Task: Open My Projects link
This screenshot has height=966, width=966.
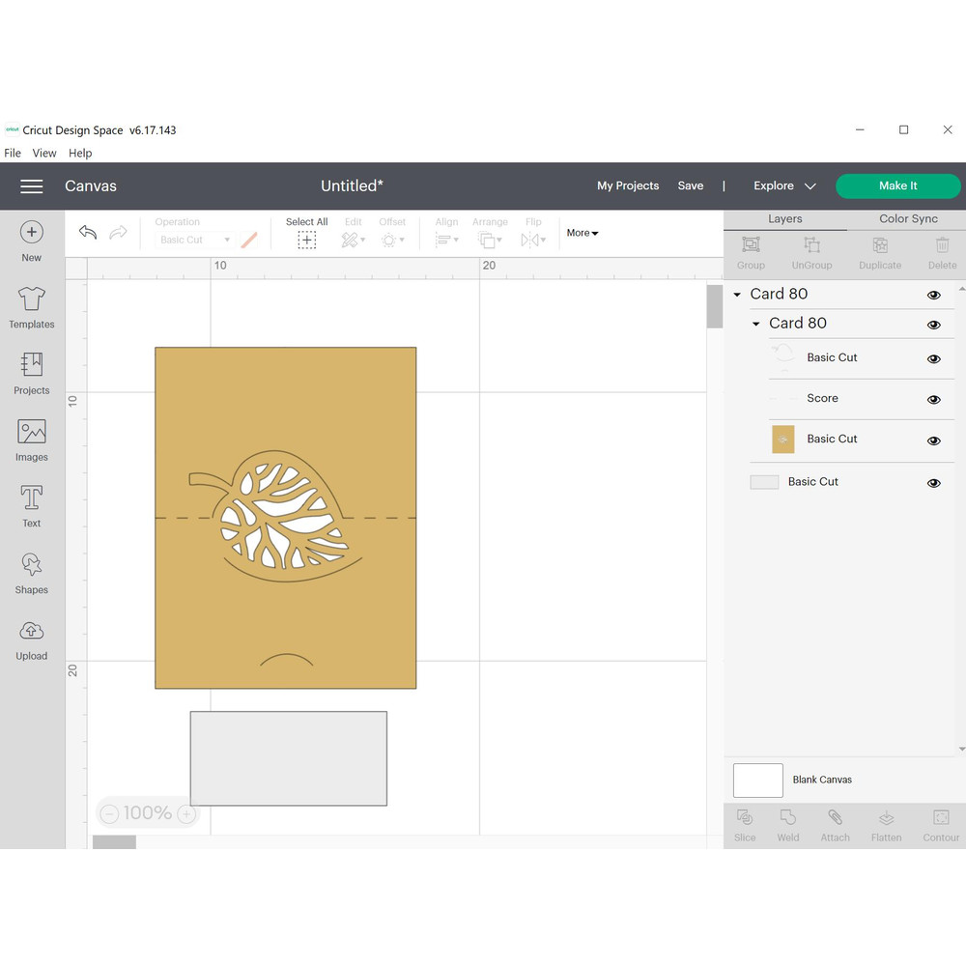Action: [628, 186]
